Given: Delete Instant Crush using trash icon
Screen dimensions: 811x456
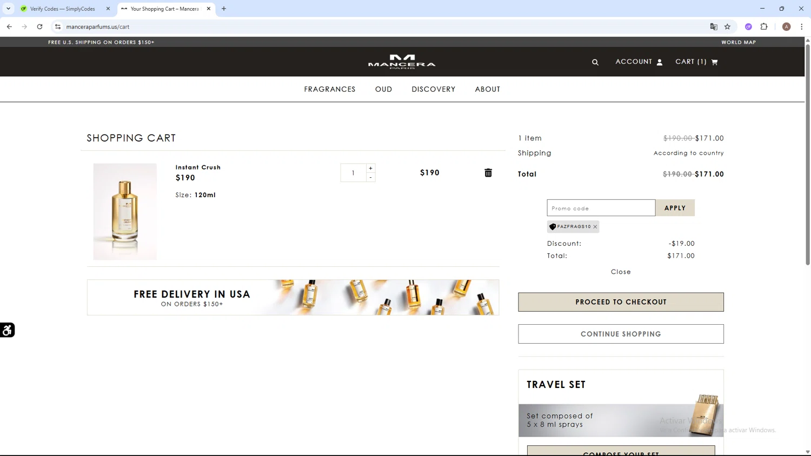Looking at the screenshot, I should [488, 173].
